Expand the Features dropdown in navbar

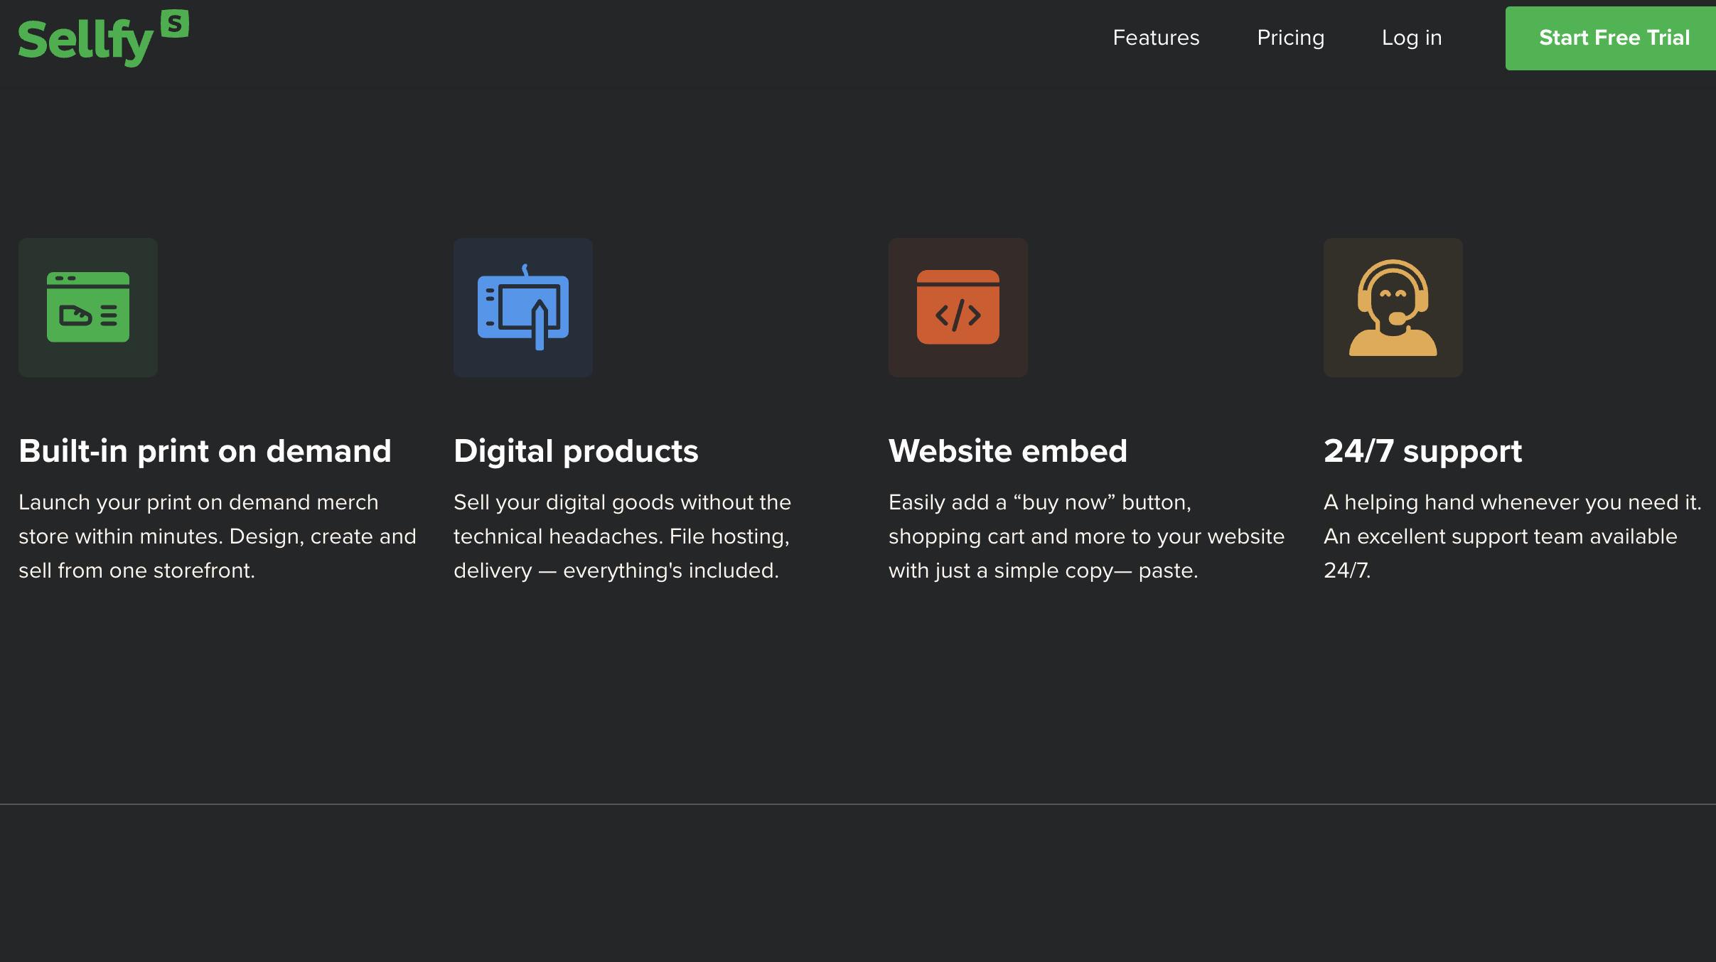(x=1155, y=38)
